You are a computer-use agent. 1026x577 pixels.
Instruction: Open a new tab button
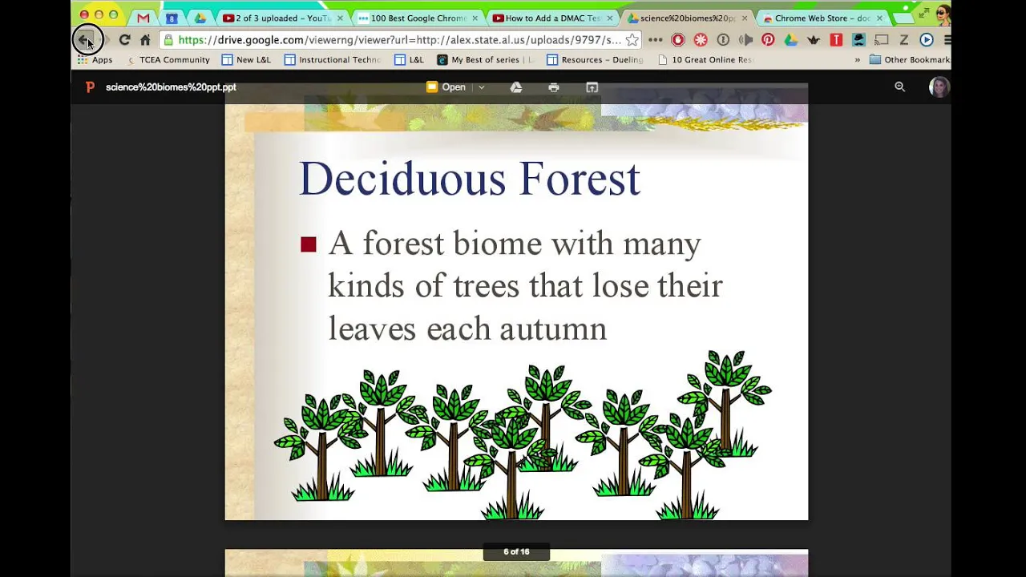coord(903,18)
